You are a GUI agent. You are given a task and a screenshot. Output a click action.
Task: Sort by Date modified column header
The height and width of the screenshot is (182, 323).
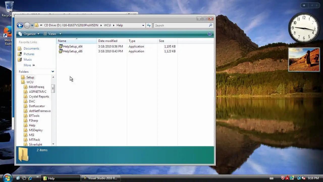pos(112,41)
